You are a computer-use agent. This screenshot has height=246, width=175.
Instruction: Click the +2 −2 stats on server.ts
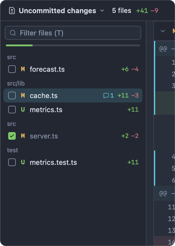click(x=130, y=136)
